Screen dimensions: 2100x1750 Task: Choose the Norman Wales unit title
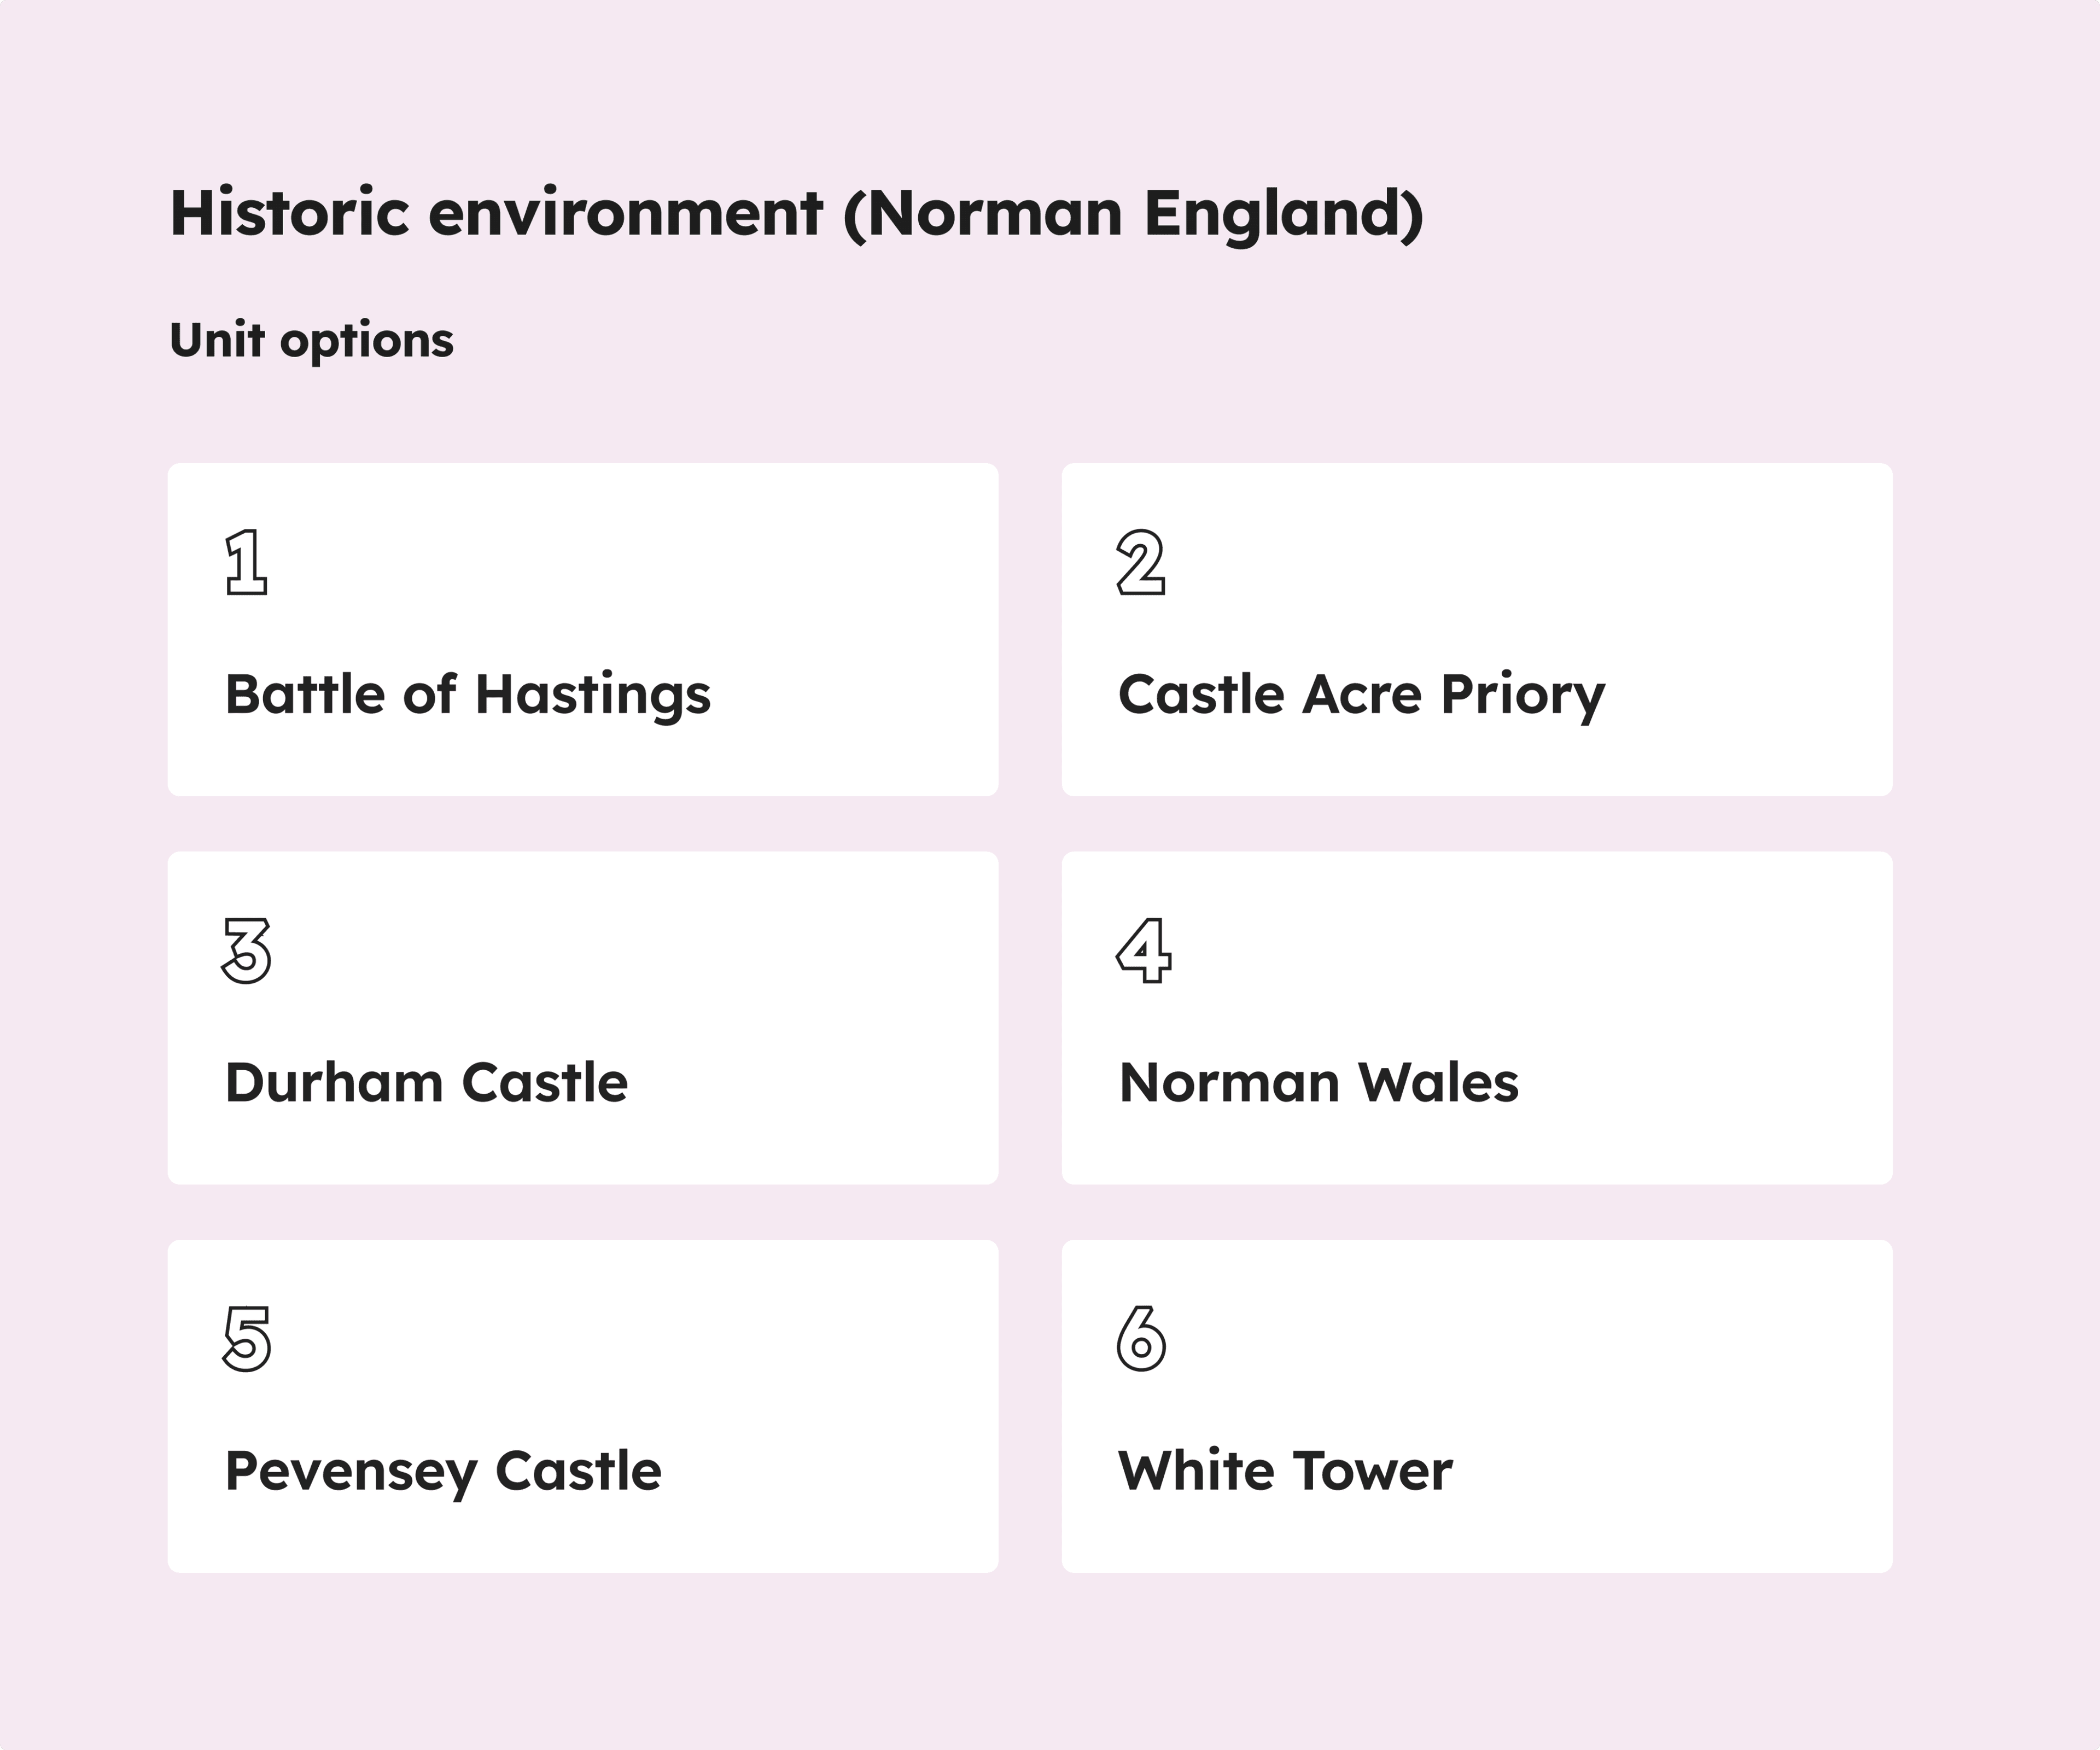pos(1318,1083)
